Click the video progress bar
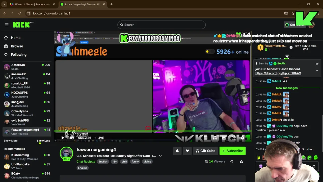The height and width of the screenshot is (182, 323). (x=152, y=131)
